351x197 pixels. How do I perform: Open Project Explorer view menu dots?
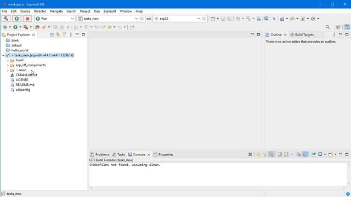click(71, 34)
